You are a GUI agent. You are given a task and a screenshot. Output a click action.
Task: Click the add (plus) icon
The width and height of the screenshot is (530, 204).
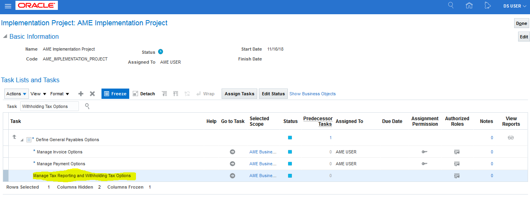(x=81, y=94)
